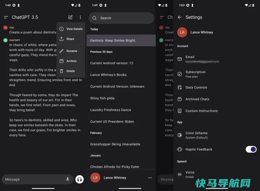Open Laundry Freshness Dance chat
The image size is (260, 191).
pyautogui.click(x=121, y=110)
